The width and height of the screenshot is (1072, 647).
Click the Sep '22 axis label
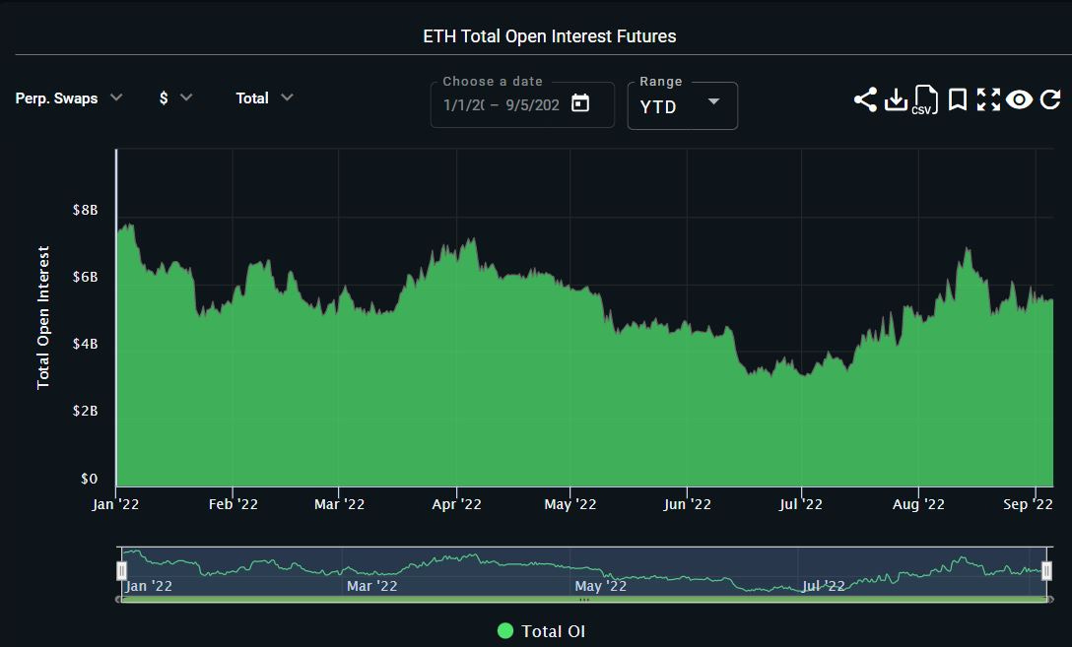point(1028,504)
